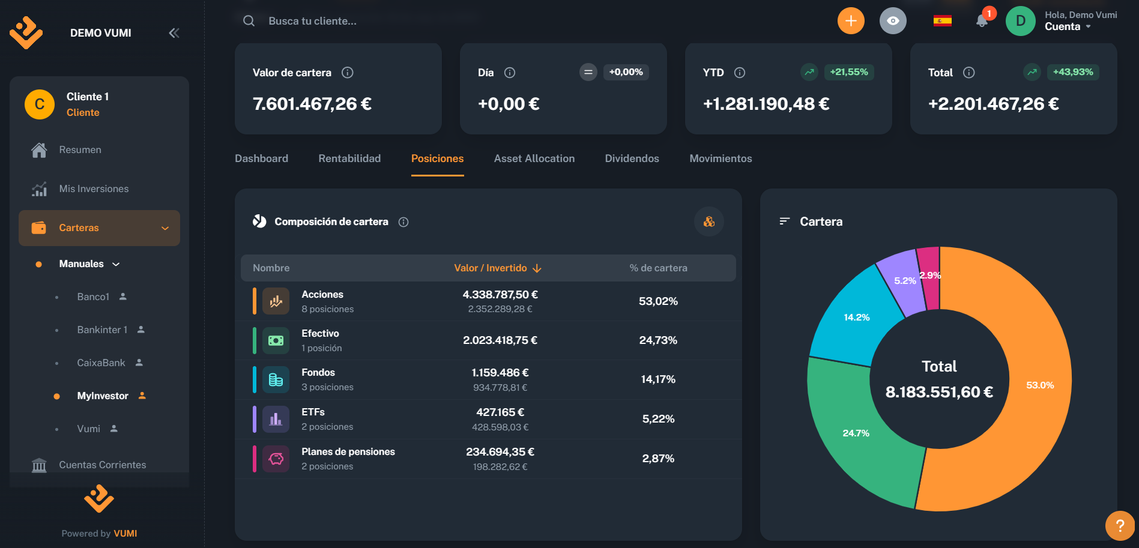Click the Acciones bar-chart row icon
The width and height of the screenshot is (1139, 548).
276,301
